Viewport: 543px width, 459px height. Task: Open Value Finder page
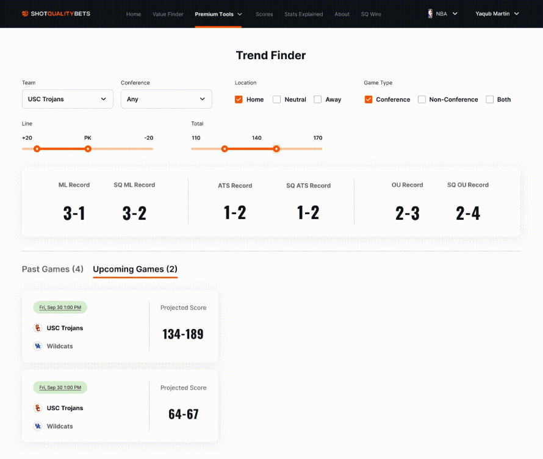(x=168, y=14)
